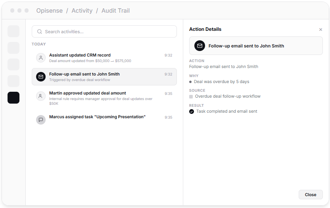Focus the Search activities input field
Image resolution: width=330 pixels, height=208 pixels.
pyautogui.click(x=107, y=32)
